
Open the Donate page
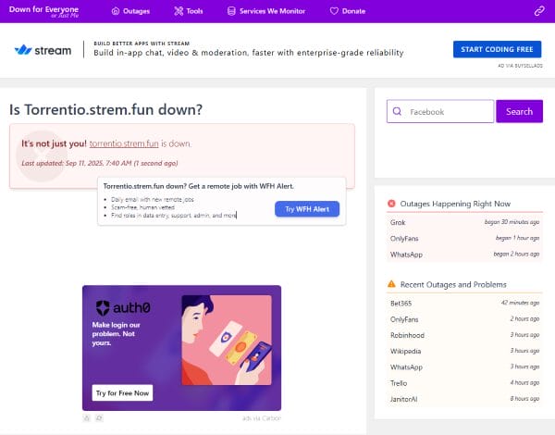[x=347, y=11]
